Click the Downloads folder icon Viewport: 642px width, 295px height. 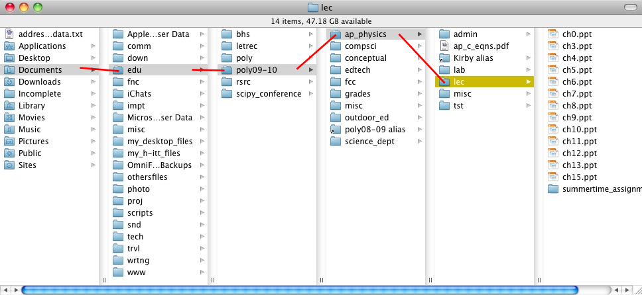9,82
